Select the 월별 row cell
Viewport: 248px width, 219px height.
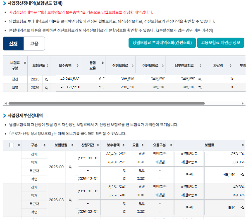15,87
